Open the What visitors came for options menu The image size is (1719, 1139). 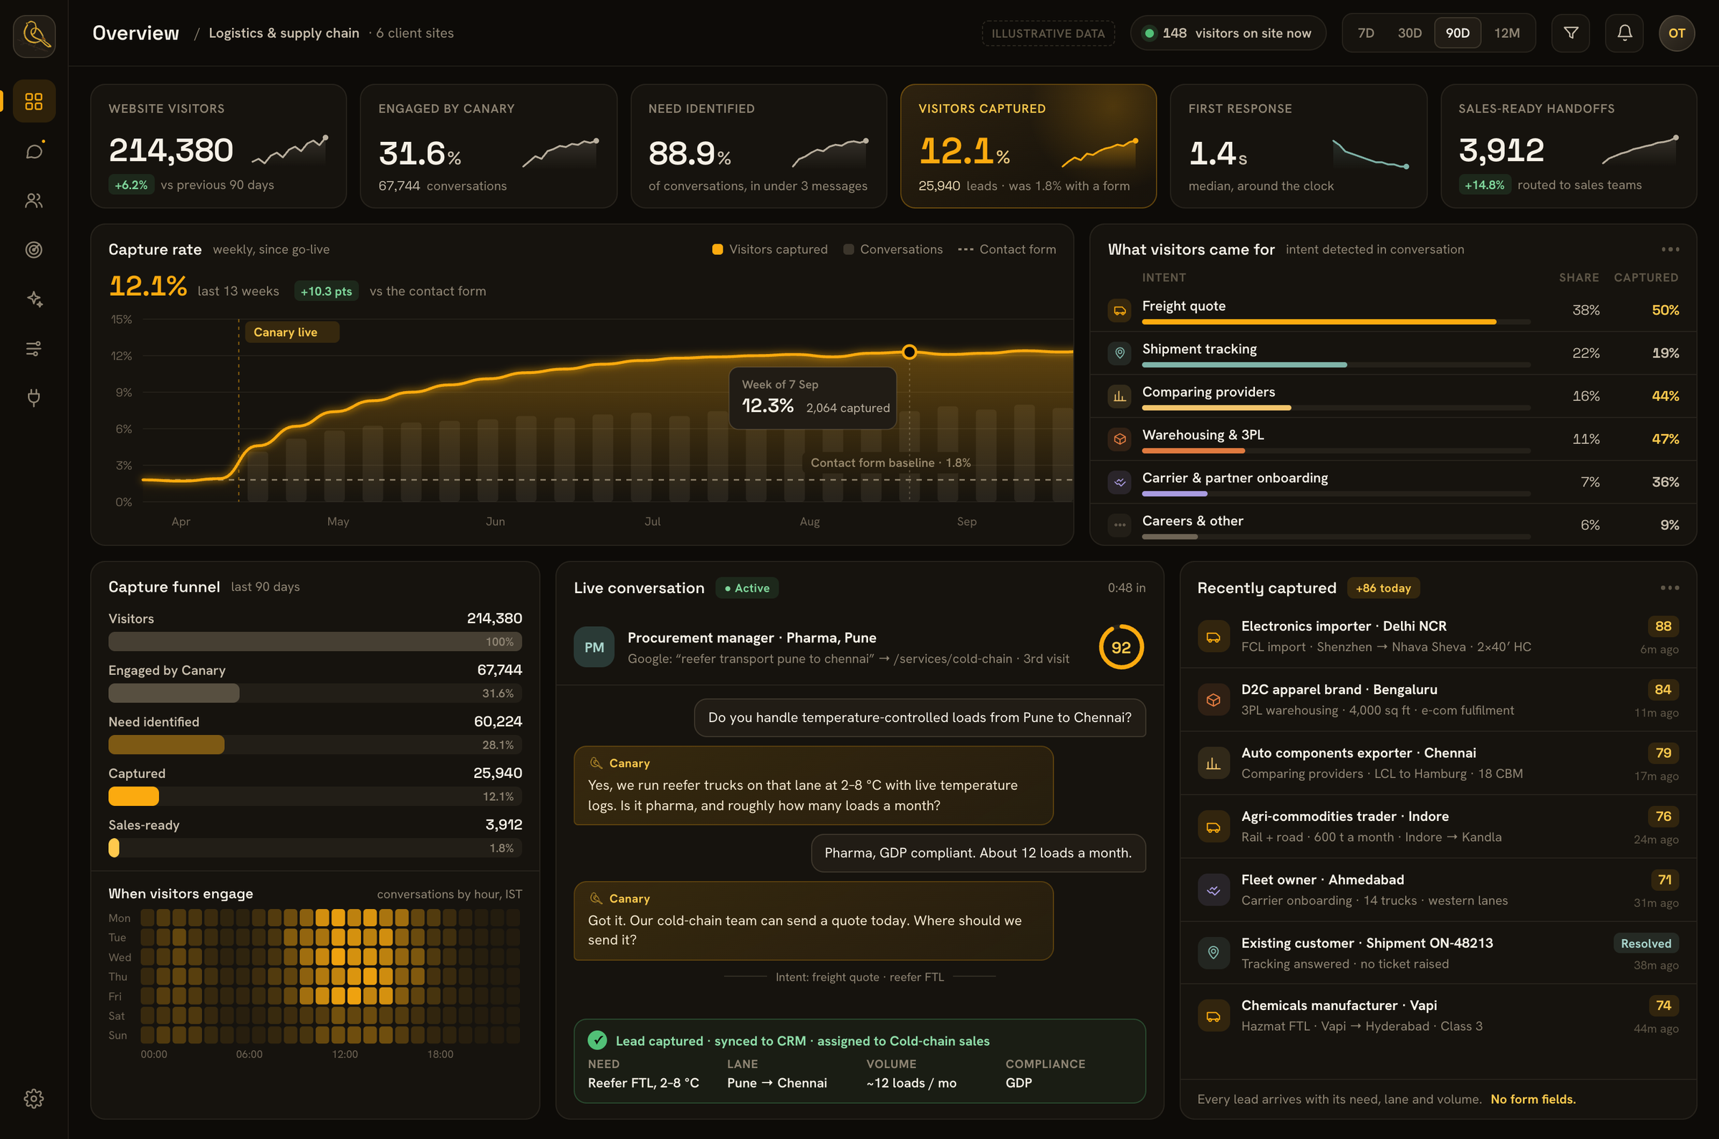(x=1670, y=249)
